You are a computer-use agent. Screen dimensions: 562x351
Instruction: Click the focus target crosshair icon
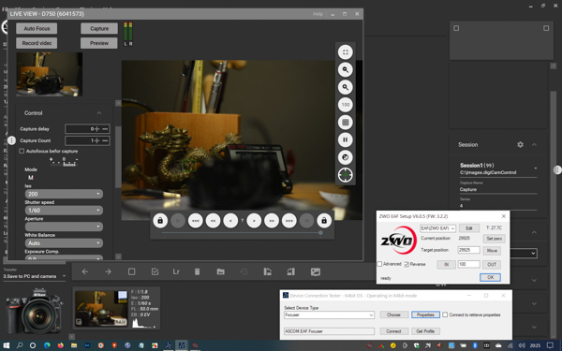(345, 175)
